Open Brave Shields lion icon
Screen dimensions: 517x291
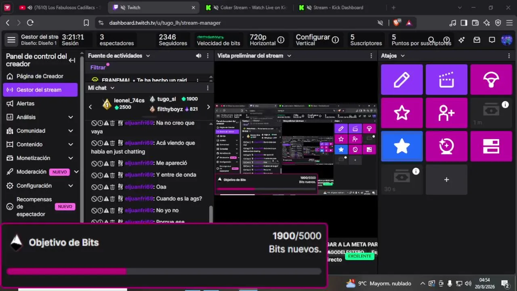[x=396, y=23]
